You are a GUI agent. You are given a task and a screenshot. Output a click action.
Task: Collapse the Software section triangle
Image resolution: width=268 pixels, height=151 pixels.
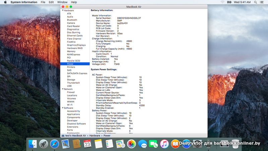[63, 108]
